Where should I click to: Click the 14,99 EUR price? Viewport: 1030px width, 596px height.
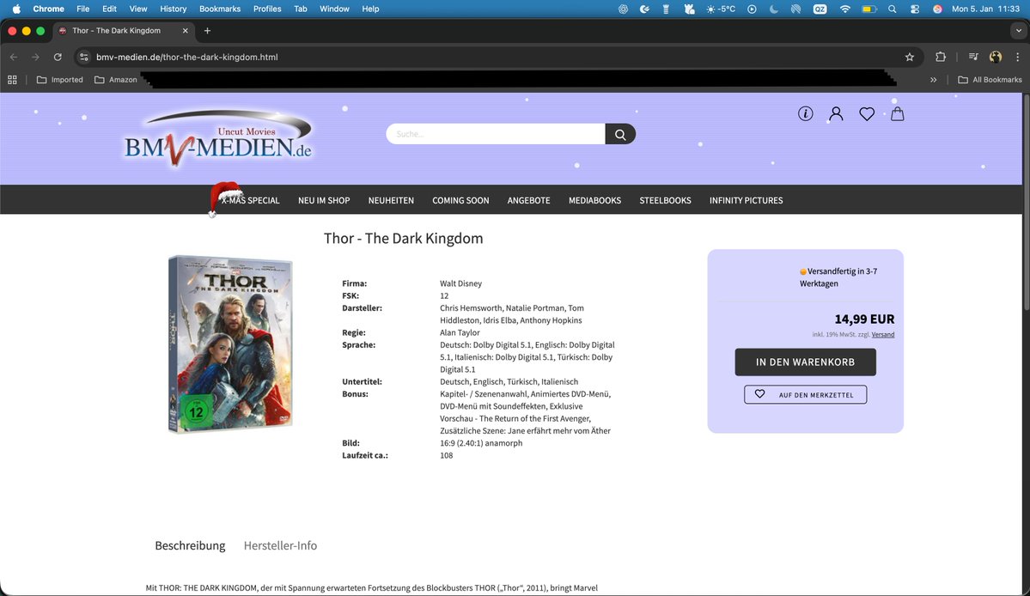click(x=864, y=319)
